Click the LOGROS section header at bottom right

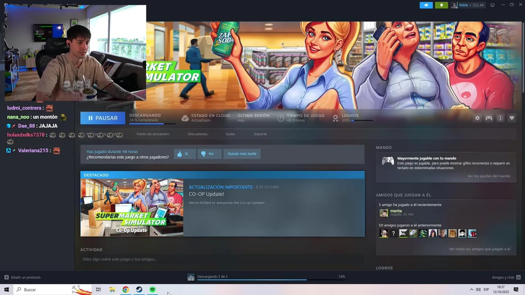click(384, 268)
